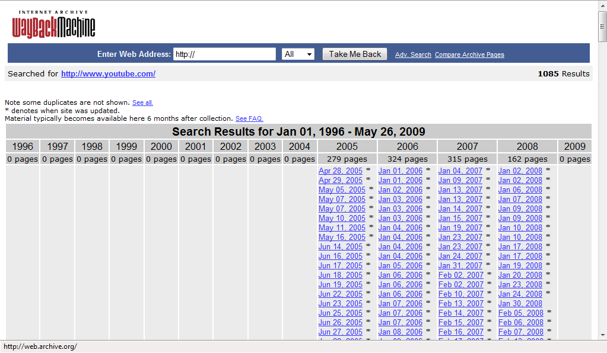Grab the vertical scrollbar thumb
This screenshot has width=607, height=353.
[x=602, y=26]
